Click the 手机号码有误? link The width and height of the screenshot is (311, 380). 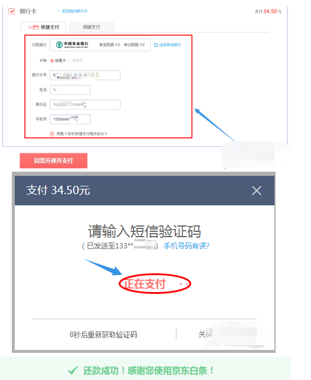[x=186, y=246]
